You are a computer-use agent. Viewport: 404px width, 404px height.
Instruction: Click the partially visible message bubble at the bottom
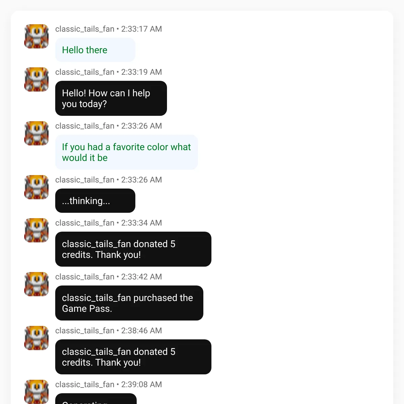pos(96,399)
